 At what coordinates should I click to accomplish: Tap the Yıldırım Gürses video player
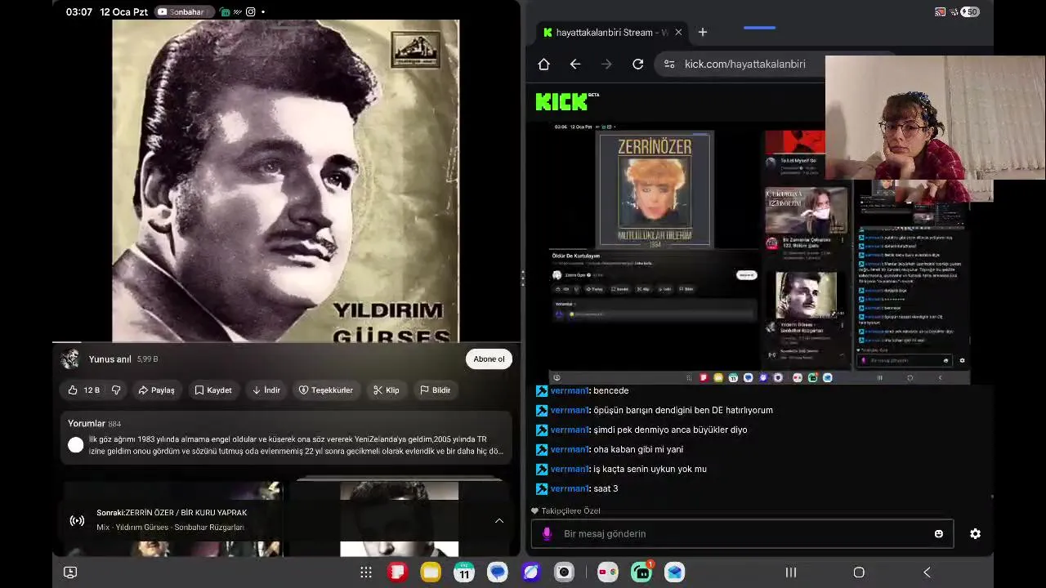coord(286,180)
